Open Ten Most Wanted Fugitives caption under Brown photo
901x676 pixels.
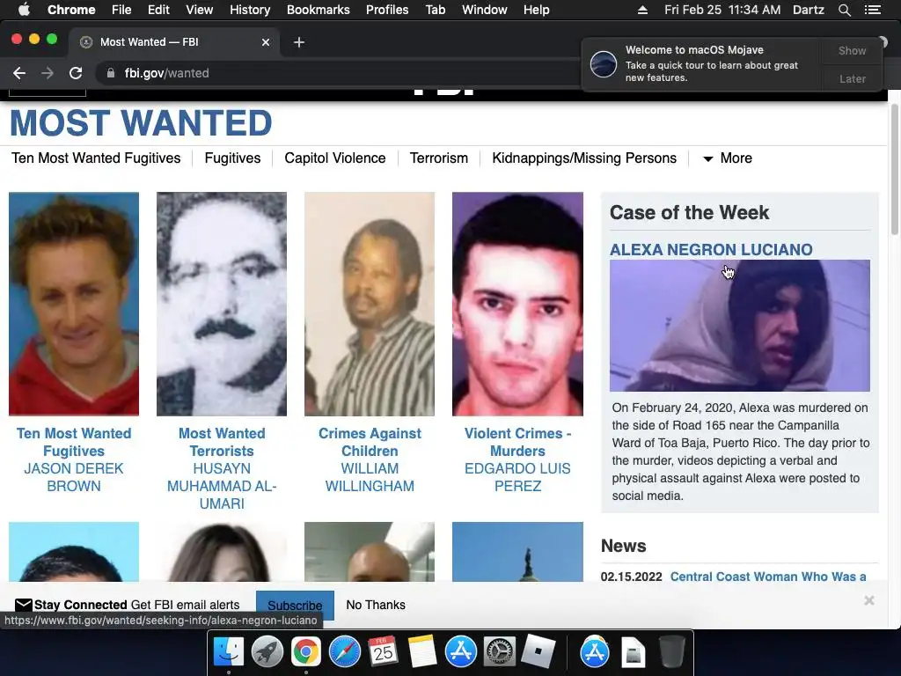(74, 442)
